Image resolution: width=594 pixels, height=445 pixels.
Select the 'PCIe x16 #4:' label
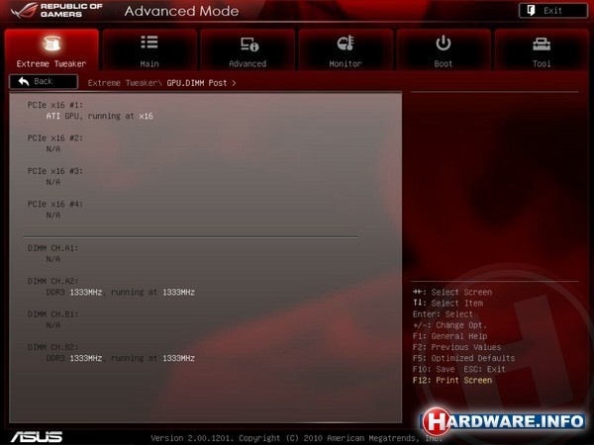[x=55, y=204]
